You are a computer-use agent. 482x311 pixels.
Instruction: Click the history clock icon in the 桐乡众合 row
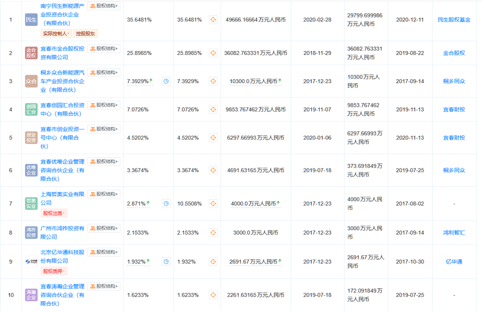[x=166, y=81]
